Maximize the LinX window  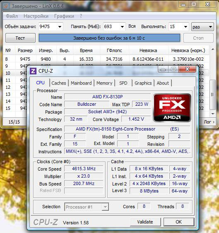pos(194,5)
